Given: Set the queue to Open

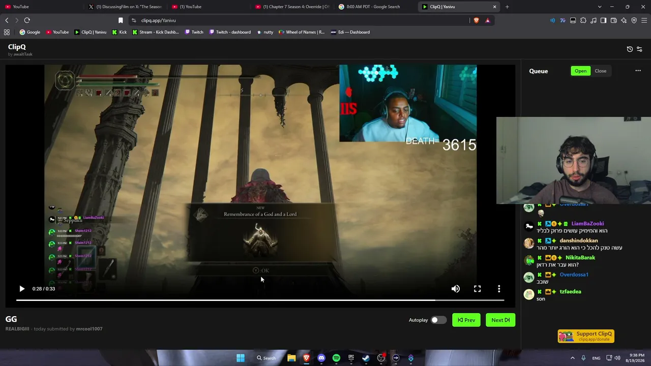Looking at the screenshot, I should (x=581, y=71).
